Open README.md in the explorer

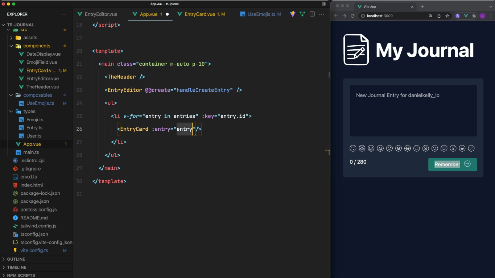coord(34,218)
